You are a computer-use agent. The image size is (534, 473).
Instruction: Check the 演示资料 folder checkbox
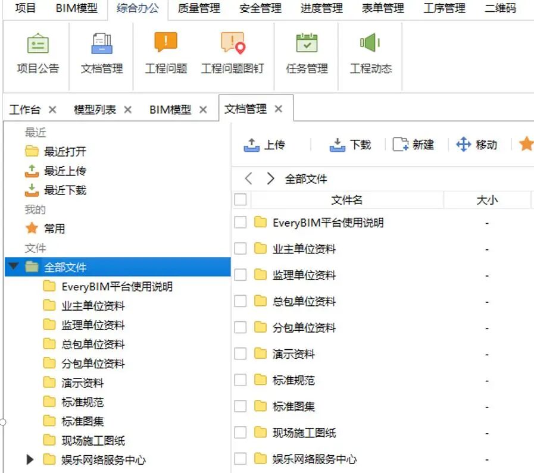point(241,353)
